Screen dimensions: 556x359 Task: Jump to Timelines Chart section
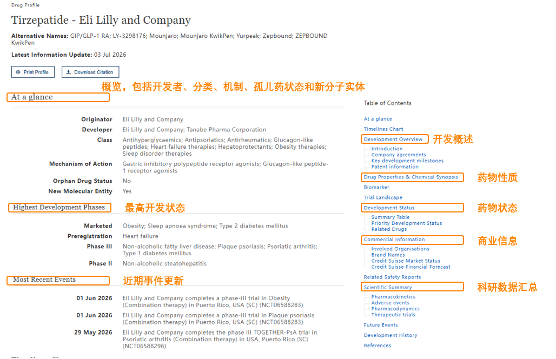click(x=383, y=129)
